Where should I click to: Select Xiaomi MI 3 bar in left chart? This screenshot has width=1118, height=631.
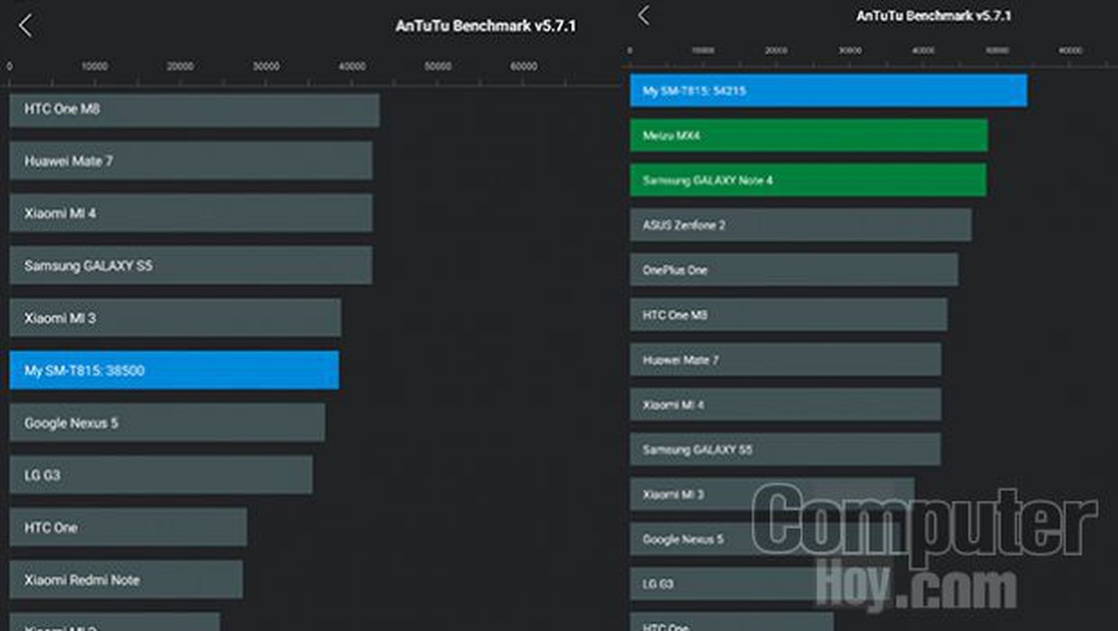[x=175, y=318]
